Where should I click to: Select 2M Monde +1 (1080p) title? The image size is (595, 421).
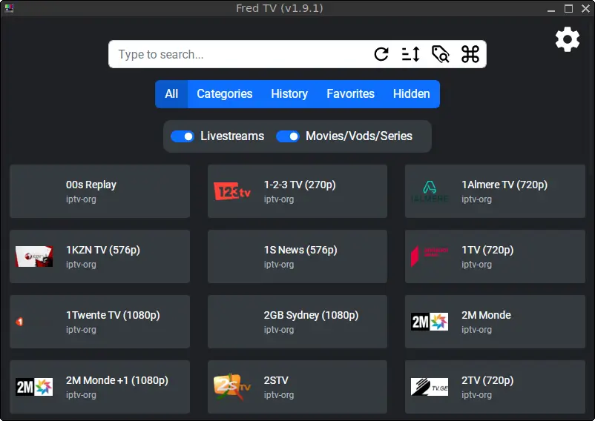pyautogui.click(x=117, y=380)
